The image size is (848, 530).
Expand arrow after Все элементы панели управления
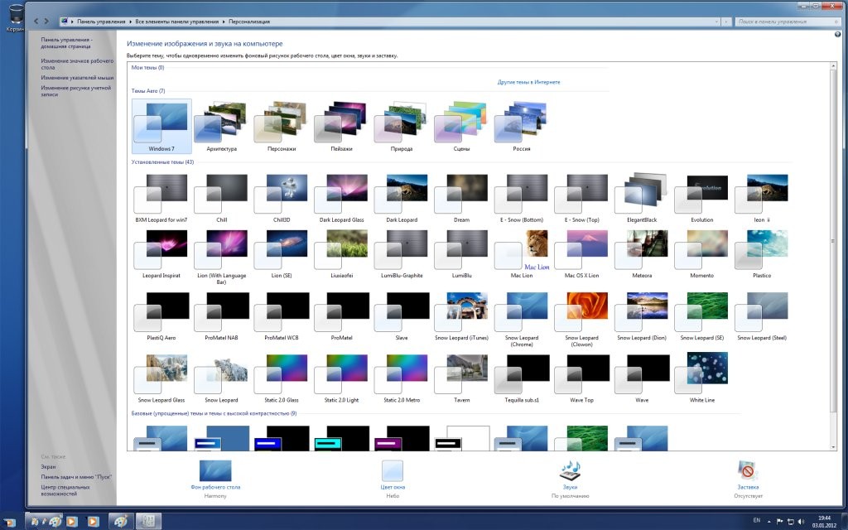pos(224,22)
